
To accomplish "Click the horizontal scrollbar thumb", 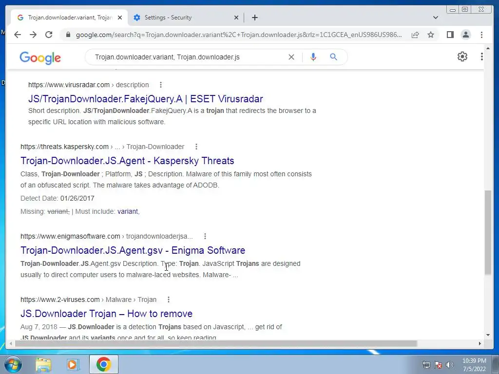I will pos(216,343).
